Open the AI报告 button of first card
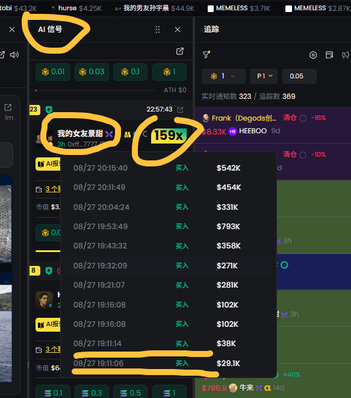The height and width of the screenshot is (398, 351). pyautogui.click(x=48, y=164)
